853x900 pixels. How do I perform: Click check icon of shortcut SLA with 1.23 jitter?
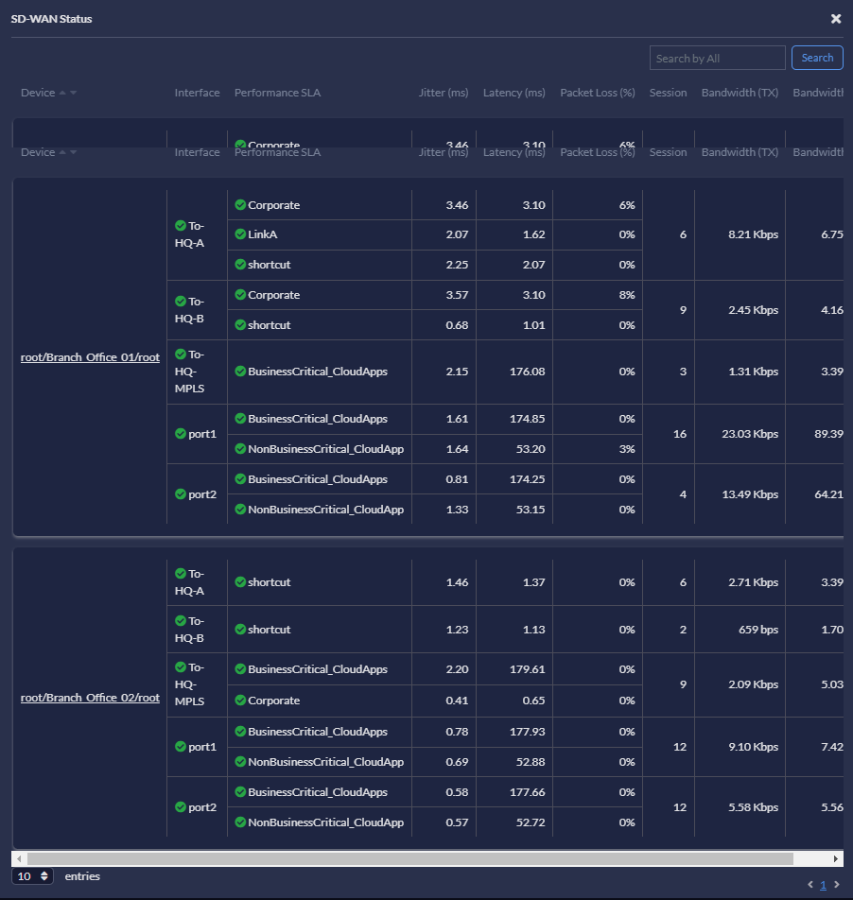tap(240, 629)
